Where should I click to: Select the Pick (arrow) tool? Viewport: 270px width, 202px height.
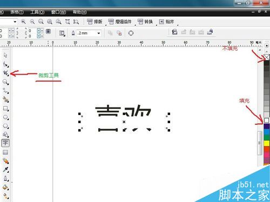point(5,55)
